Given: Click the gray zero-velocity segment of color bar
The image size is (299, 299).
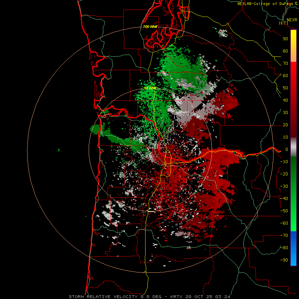Looking at the screenshot, I should (x=293, y=147).
